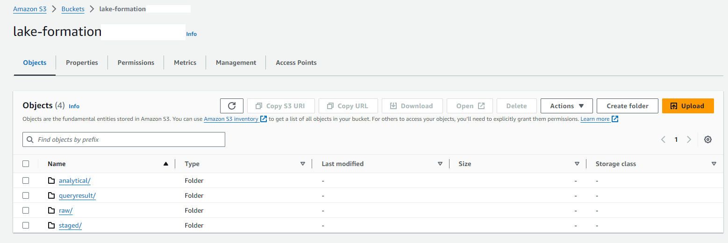
Task: Click the Copy URL button
Action: (348, 106)
